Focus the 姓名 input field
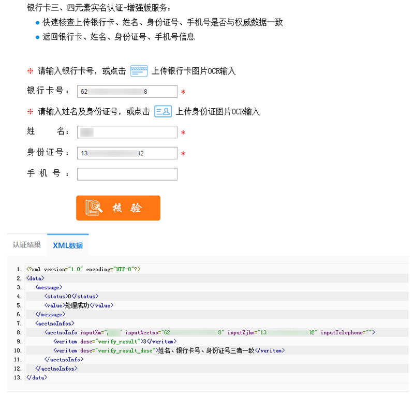The image size is (414, 396). [127, 132]
